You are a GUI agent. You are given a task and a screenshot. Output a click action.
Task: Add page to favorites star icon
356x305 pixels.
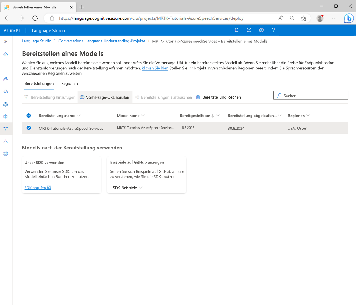click(x=303, y=18)
